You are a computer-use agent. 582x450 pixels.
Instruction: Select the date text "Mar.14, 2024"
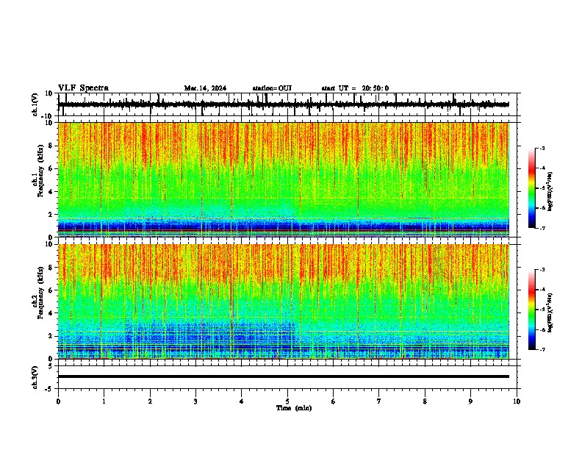tap(205, 88)
